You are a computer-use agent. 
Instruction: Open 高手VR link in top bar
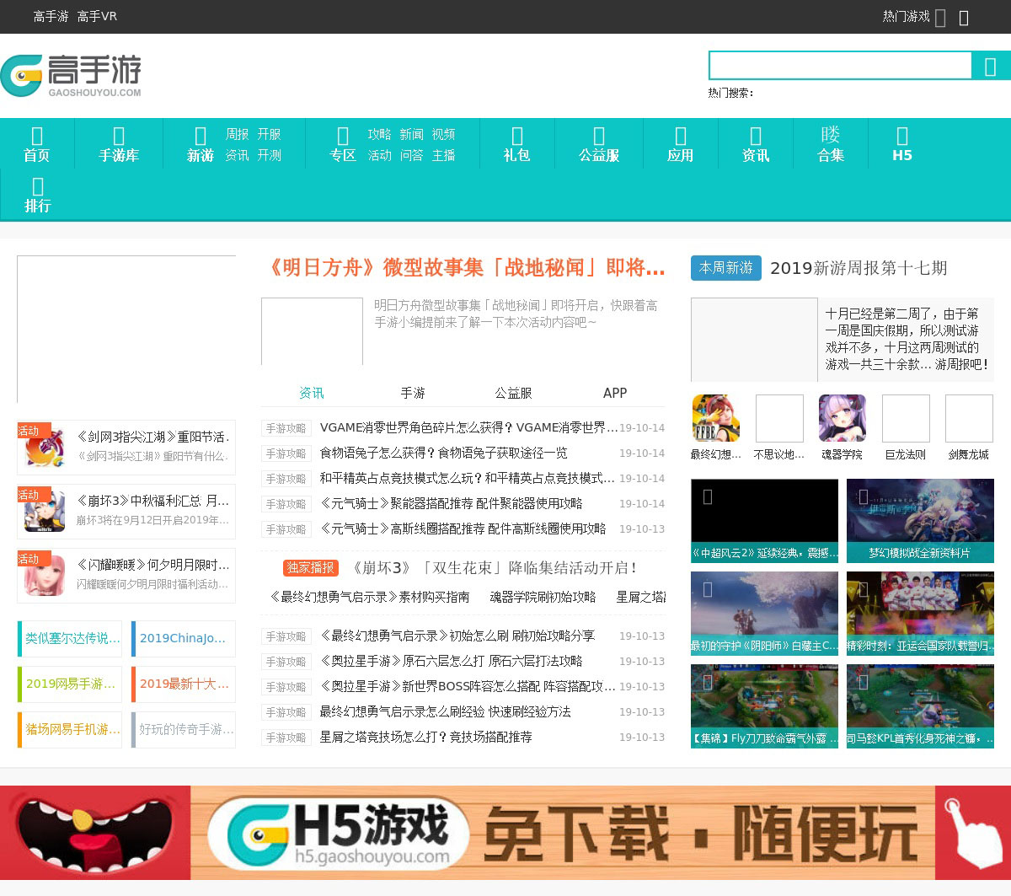click(x=97, y=17)
